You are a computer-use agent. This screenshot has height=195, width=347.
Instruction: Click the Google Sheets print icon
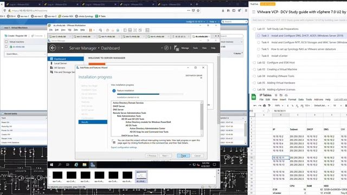(x=264, y=106)
